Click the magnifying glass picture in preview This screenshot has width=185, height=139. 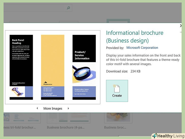coord(84,74)
